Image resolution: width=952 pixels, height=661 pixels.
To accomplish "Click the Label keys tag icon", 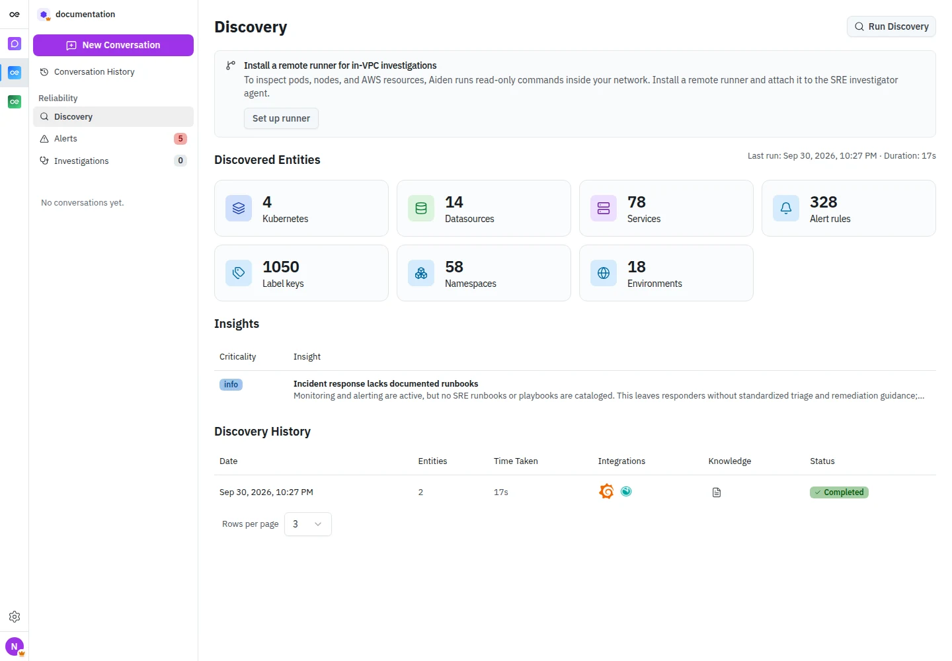I will point(239,273).
